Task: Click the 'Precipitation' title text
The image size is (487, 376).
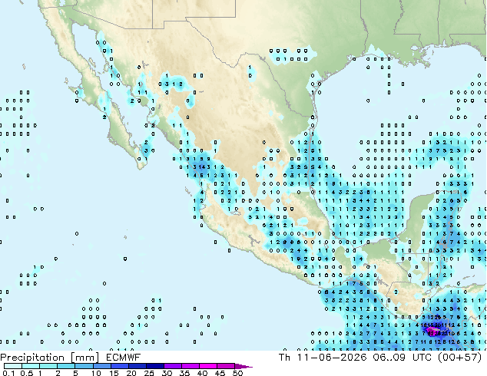Action: coord(32,358)
